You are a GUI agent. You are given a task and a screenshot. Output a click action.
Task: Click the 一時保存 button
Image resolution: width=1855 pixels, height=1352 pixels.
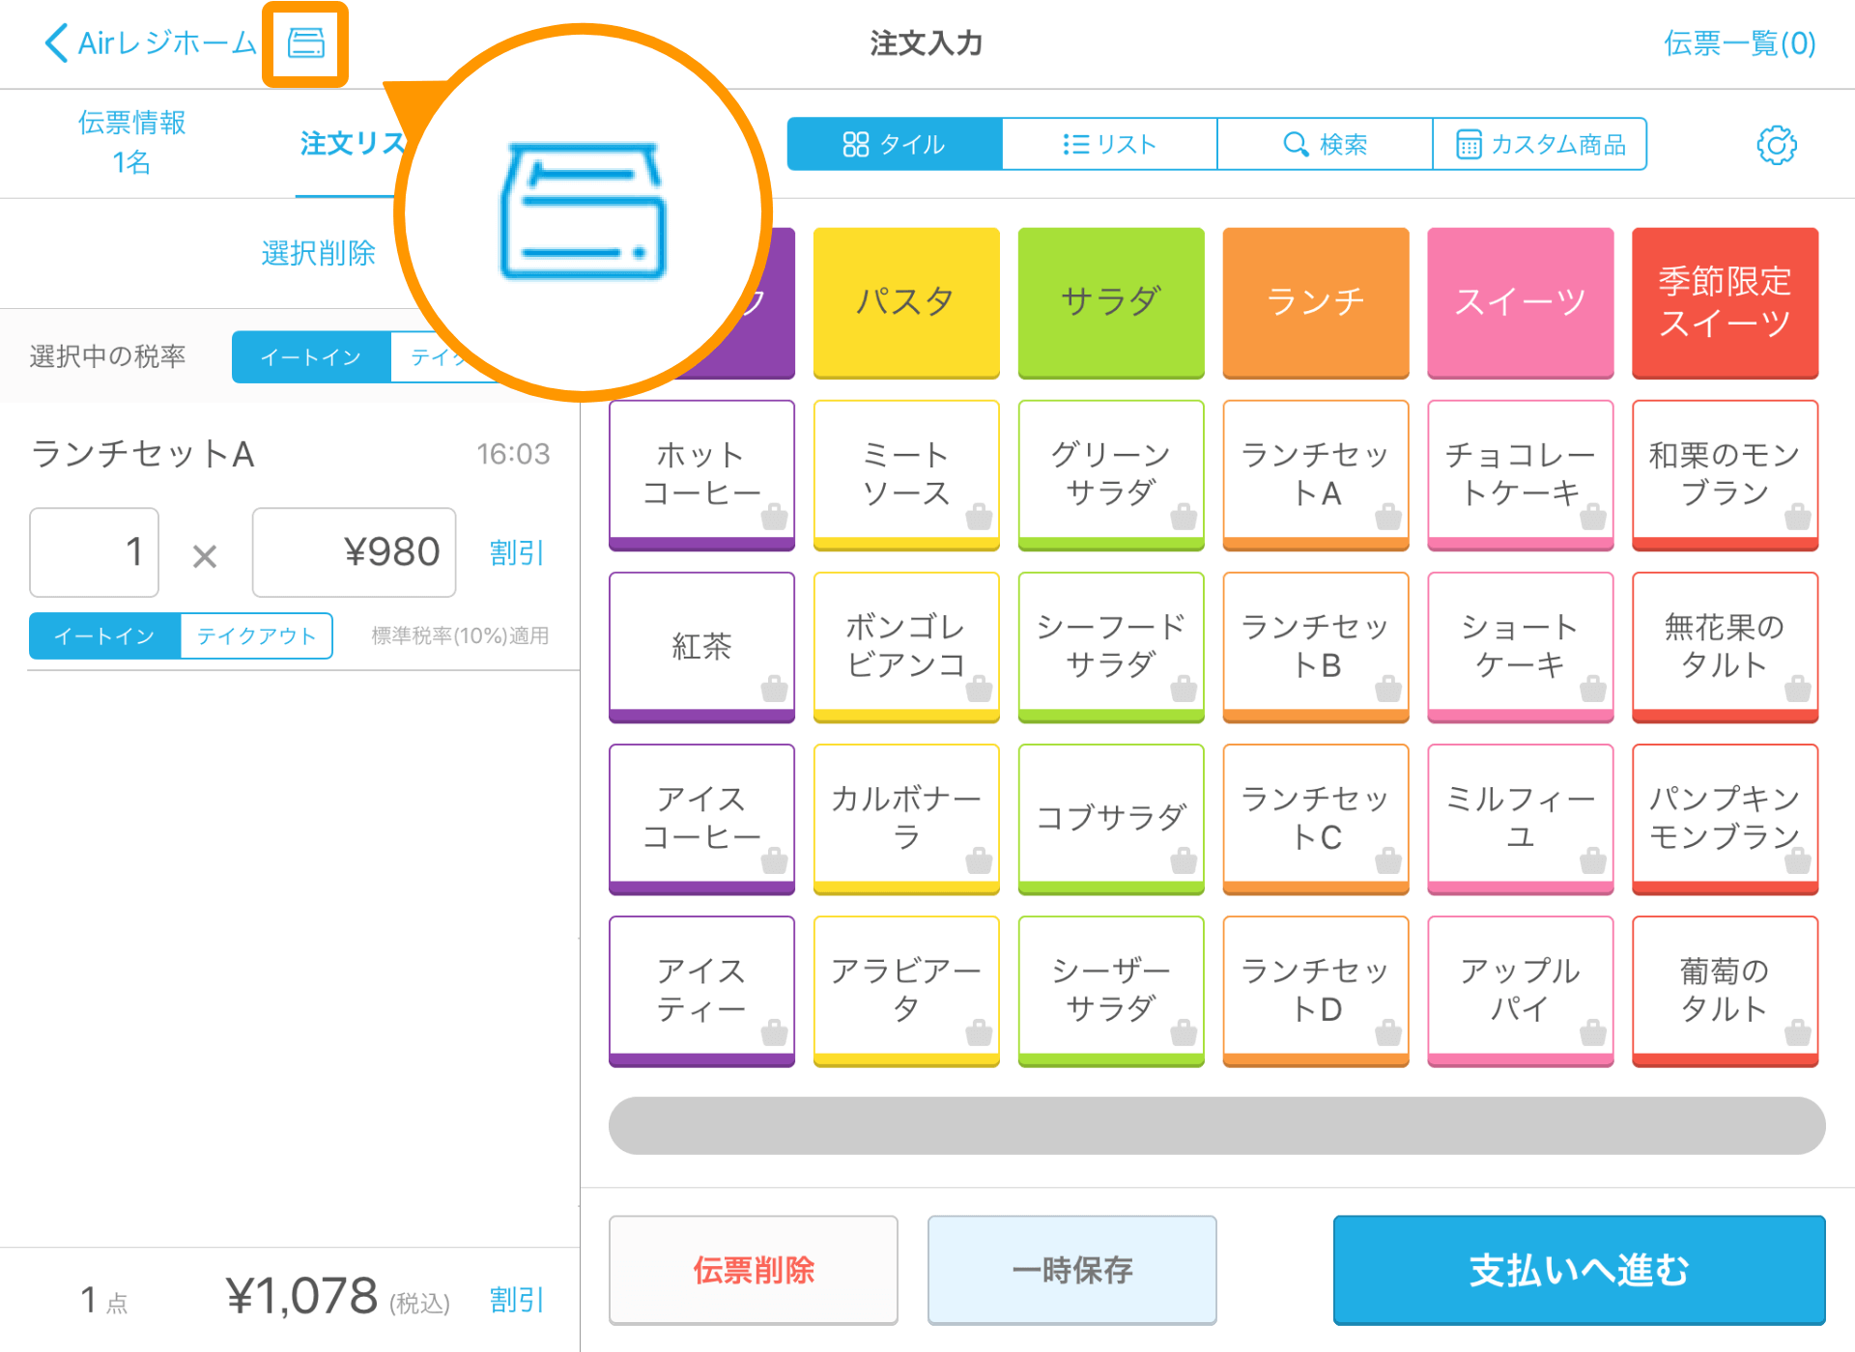(1072, 1270)
